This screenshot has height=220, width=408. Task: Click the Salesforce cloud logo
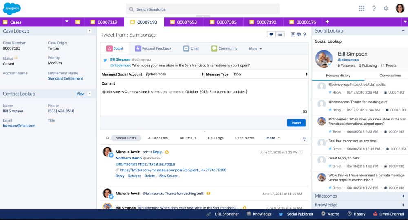(12, 9)
